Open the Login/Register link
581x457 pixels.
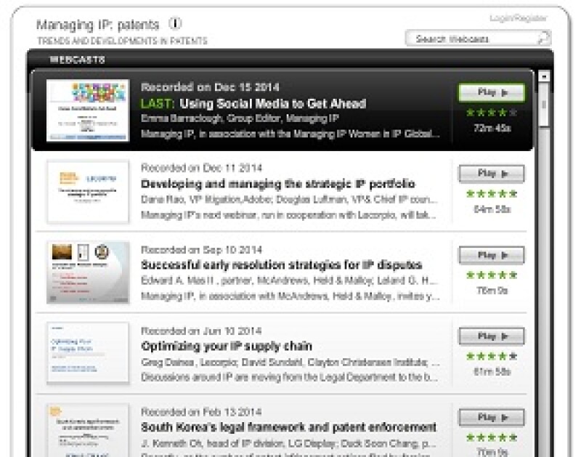pyautogui.click(x=518, y=19)
